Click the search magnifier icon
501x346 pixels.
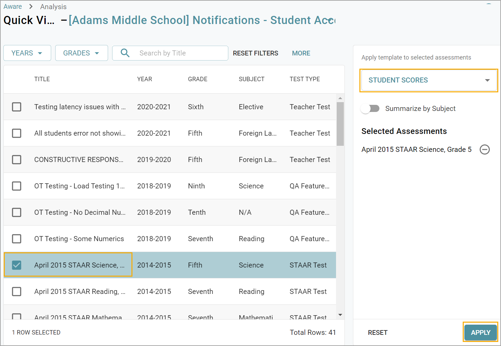[x=125, y=53]
